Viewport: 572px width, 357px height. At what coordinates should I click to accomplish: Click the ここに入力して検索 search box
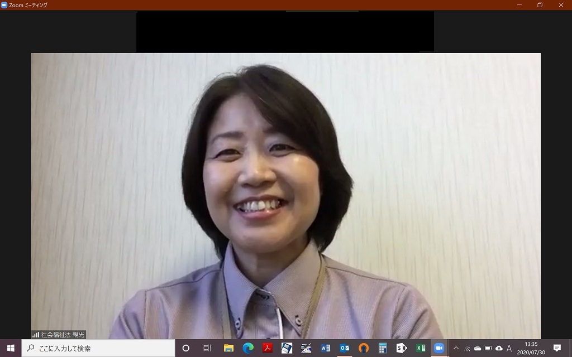click(x=101, y=348)
